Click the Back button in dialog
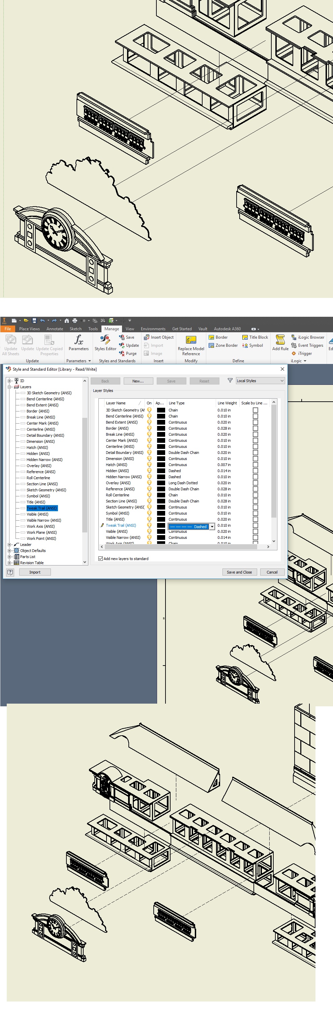333x1015 pixels. coord(105,381)
